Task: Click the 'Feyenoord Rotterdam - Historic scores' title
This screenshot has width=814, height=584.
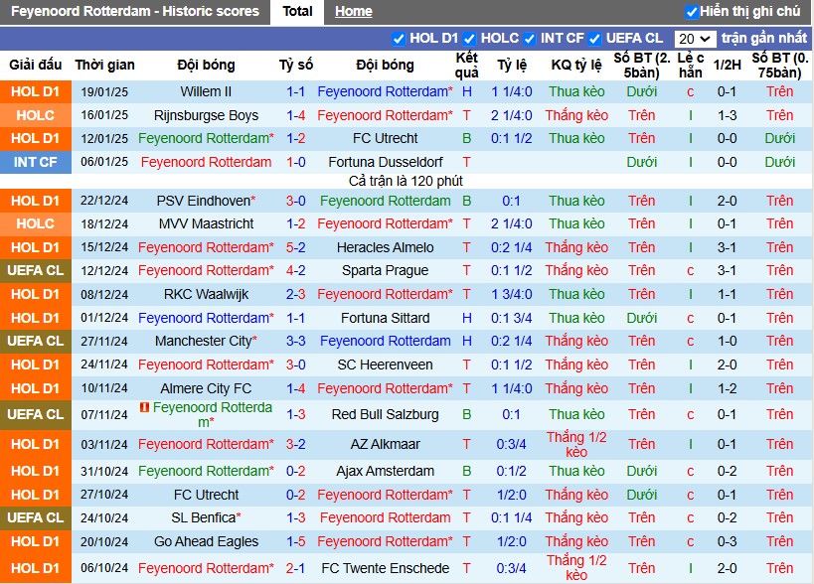Action: click(135, 11)
